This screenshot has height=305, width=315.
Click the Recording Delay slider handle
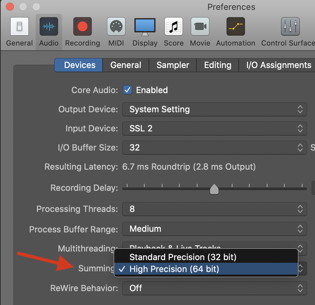(x=215, y=189)
